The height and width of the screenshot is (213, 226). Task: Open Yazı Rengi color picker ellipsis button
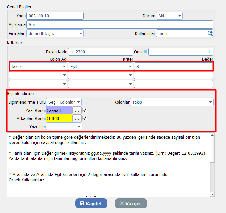click(77, 110)
